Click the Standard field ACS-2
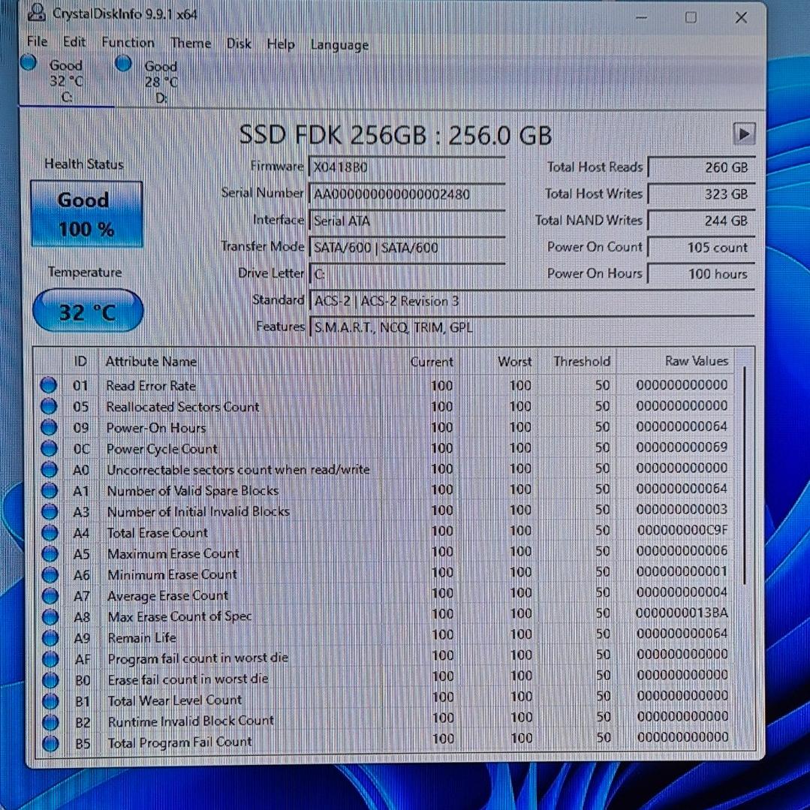The height and width of the screenshot is (810, 810). pos(531,301)
